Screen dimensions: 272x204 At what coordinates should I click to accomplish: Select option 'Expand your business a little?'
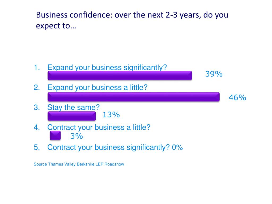click(x=97, y=87)
